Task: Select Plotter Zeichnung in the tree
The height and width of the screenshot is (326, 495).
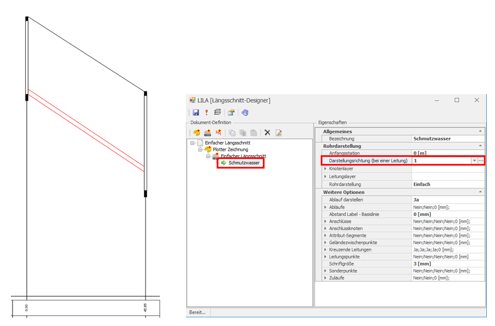Action: coord(230,149)
